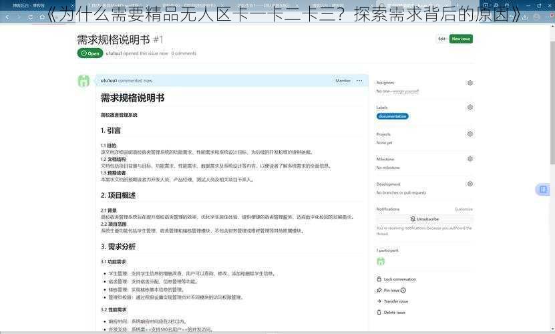Click the Transfer issue text

point(396,301)
